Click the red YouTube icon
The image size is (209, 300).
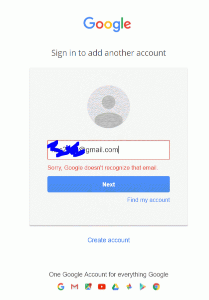(102, 286)
